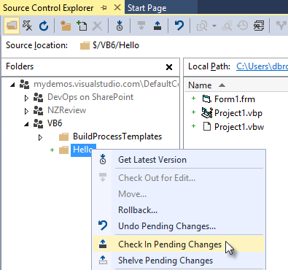Click the Check In toolbar icon
This screenshot has height=270, width=288.
[x=157, y=26]
